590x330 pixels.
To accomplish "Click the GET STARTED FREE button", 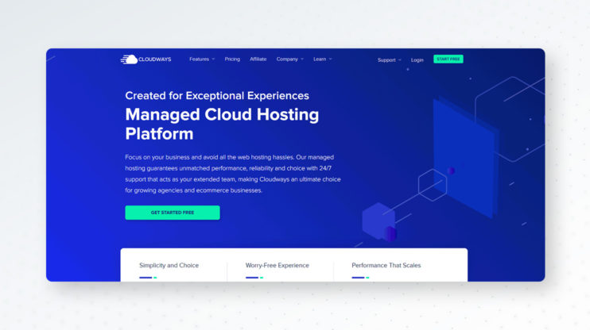I will click(x=173, y=213).
